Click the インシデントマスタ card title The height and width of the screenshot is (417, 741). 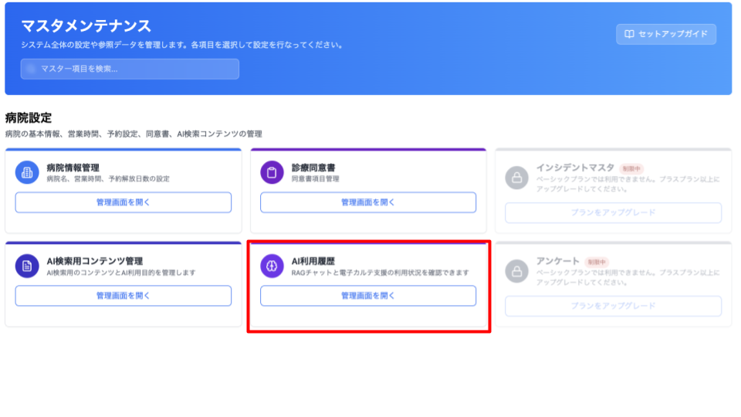pos(575,168)
